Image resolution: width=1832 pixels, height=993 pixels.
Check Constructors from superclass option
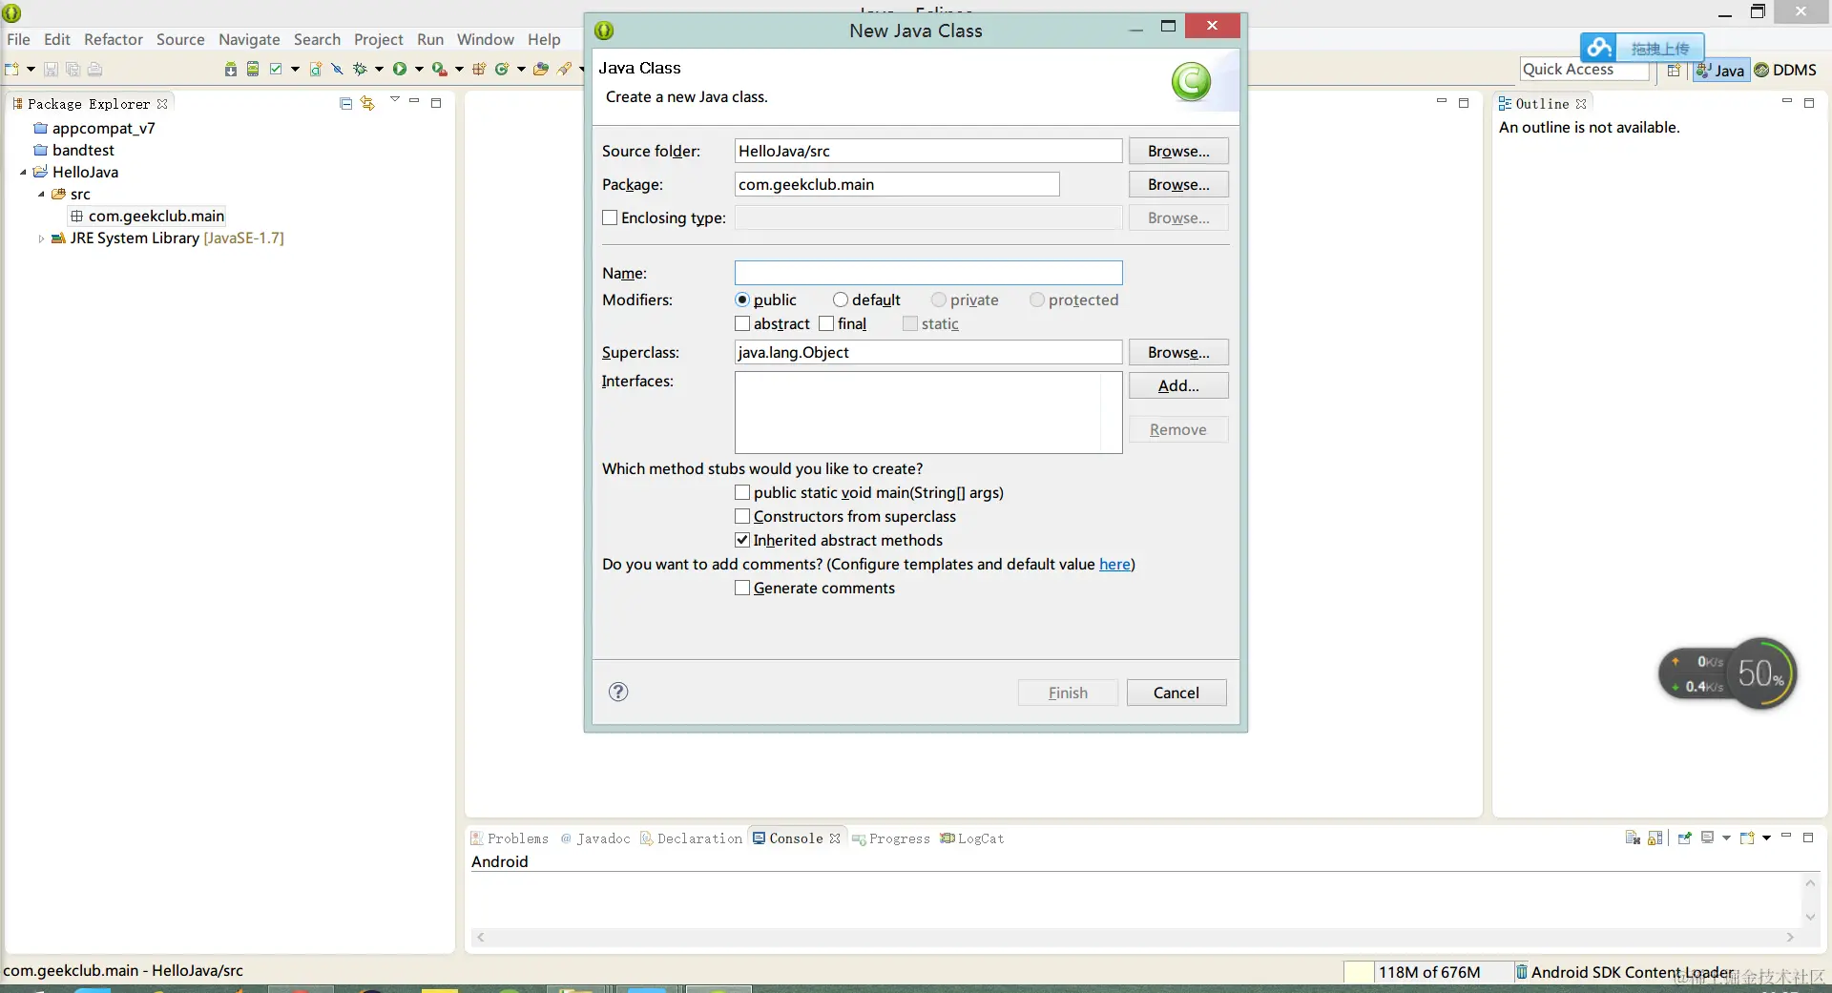click(742, 516)
